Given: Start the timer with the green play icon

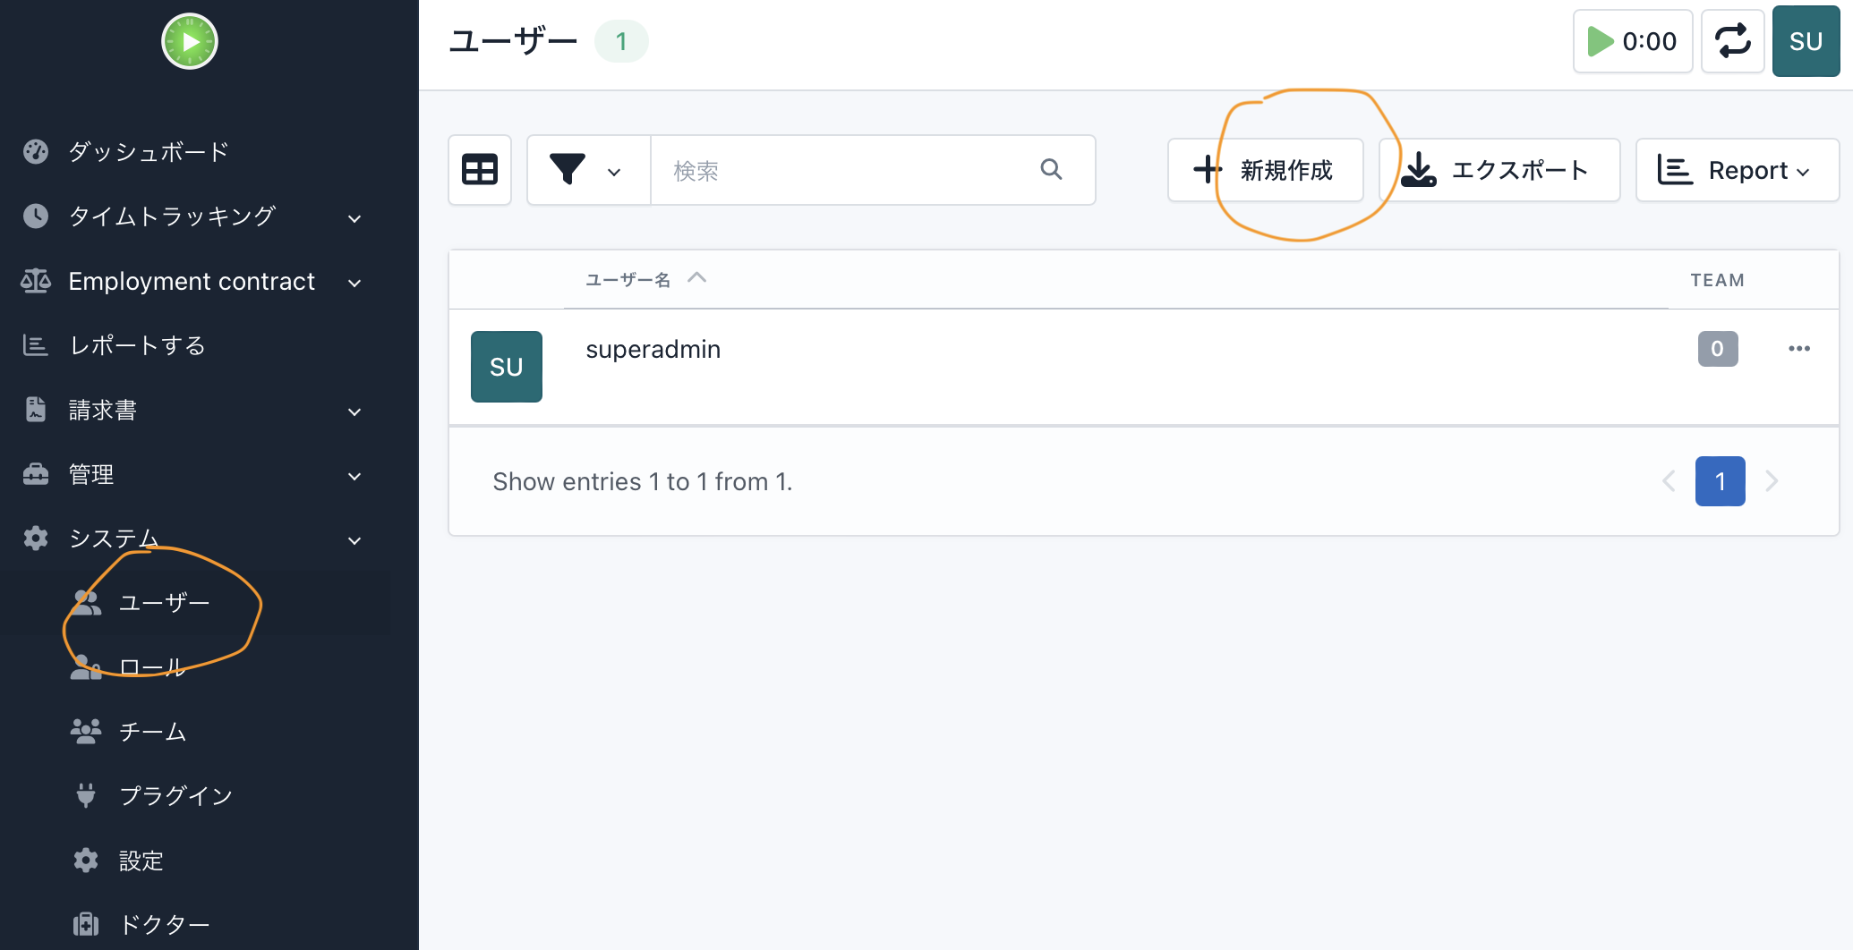Looking at the screenshot, I should click(1601, 40).
